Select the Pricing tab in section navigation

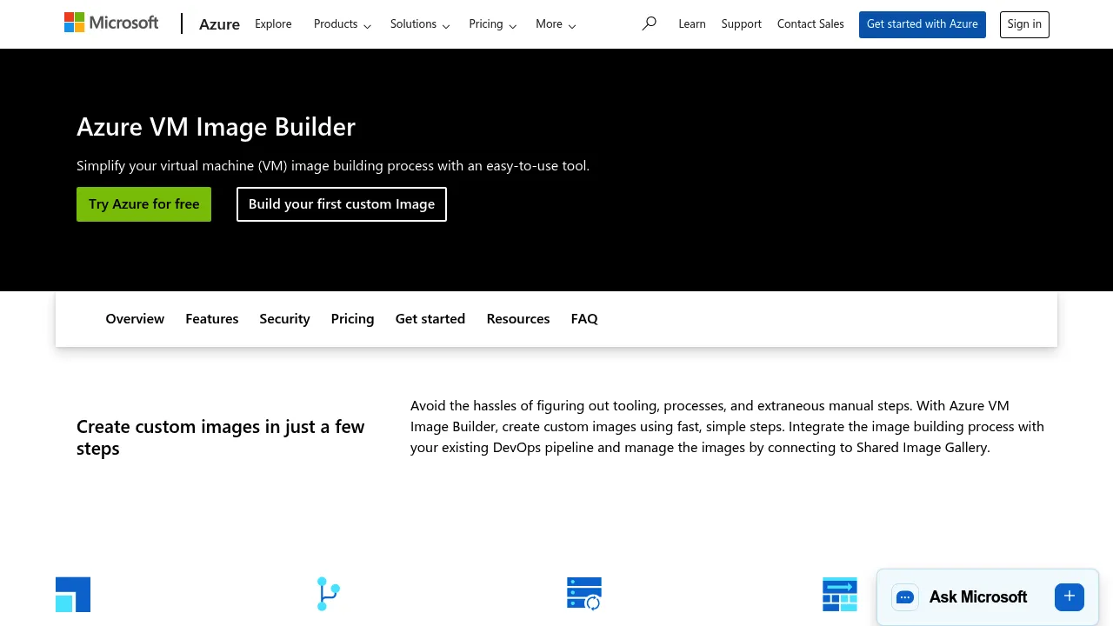[x=352, y=319]
